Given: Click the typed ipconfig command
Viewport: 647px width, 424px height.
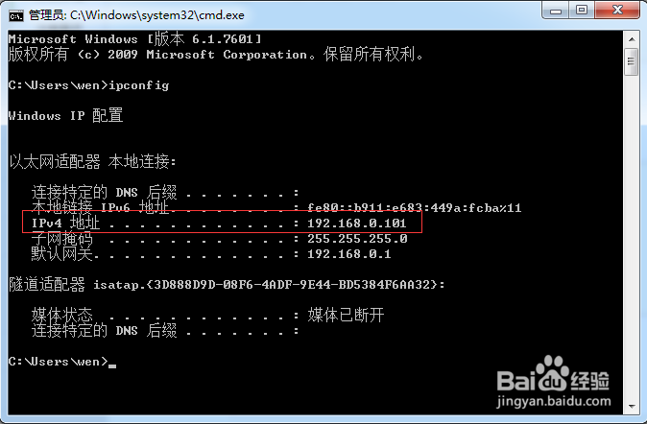Looking at the screenshot, I should [138, 85].
